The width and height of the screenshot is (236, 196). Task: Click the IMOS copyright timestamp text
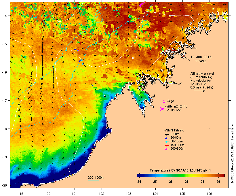[x=233, y=154]
